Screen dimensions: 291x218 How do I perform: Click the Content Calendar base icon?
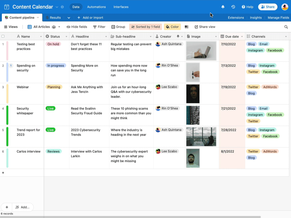tap(7, 7)
